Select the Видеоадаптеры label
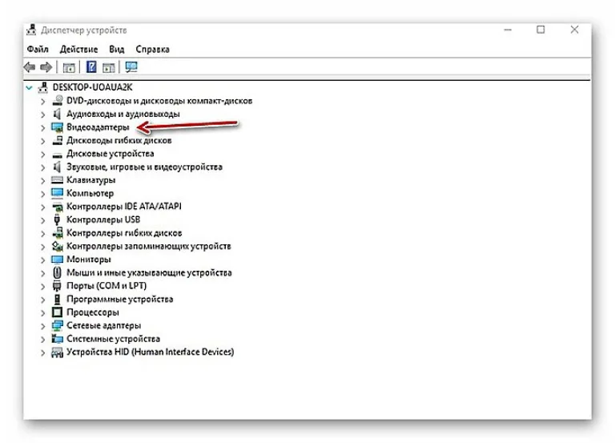Screen dimensions: 615x443 point(98,127)
